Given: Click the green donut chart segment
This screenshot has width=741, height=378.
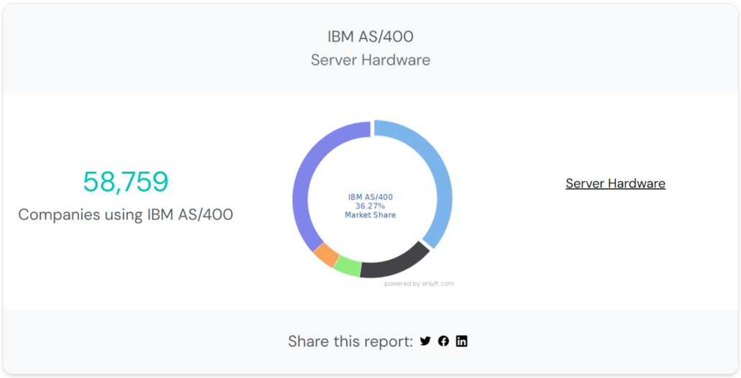Looking at the screenshot, I should click(347, 267).
